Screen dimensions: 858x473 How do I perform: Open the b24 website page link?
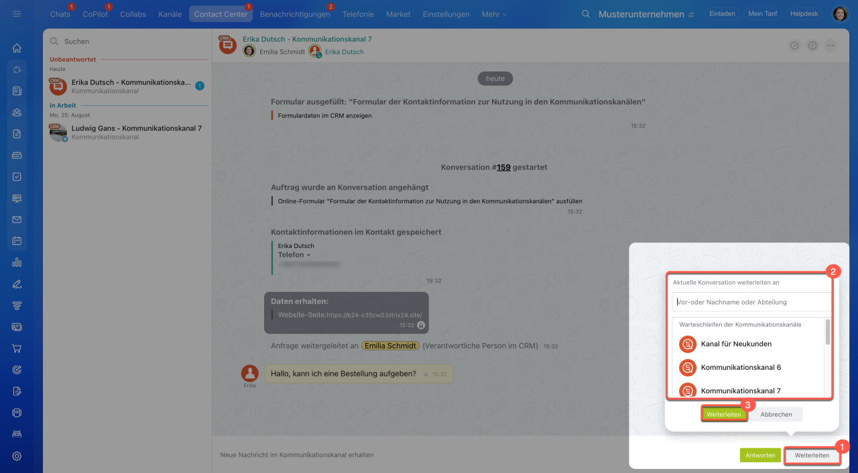374,314
